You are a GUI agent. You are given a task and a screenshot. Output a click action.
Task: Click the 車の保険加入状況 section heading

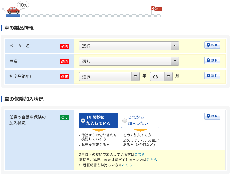pyautogui.click(x=24, y=99)
